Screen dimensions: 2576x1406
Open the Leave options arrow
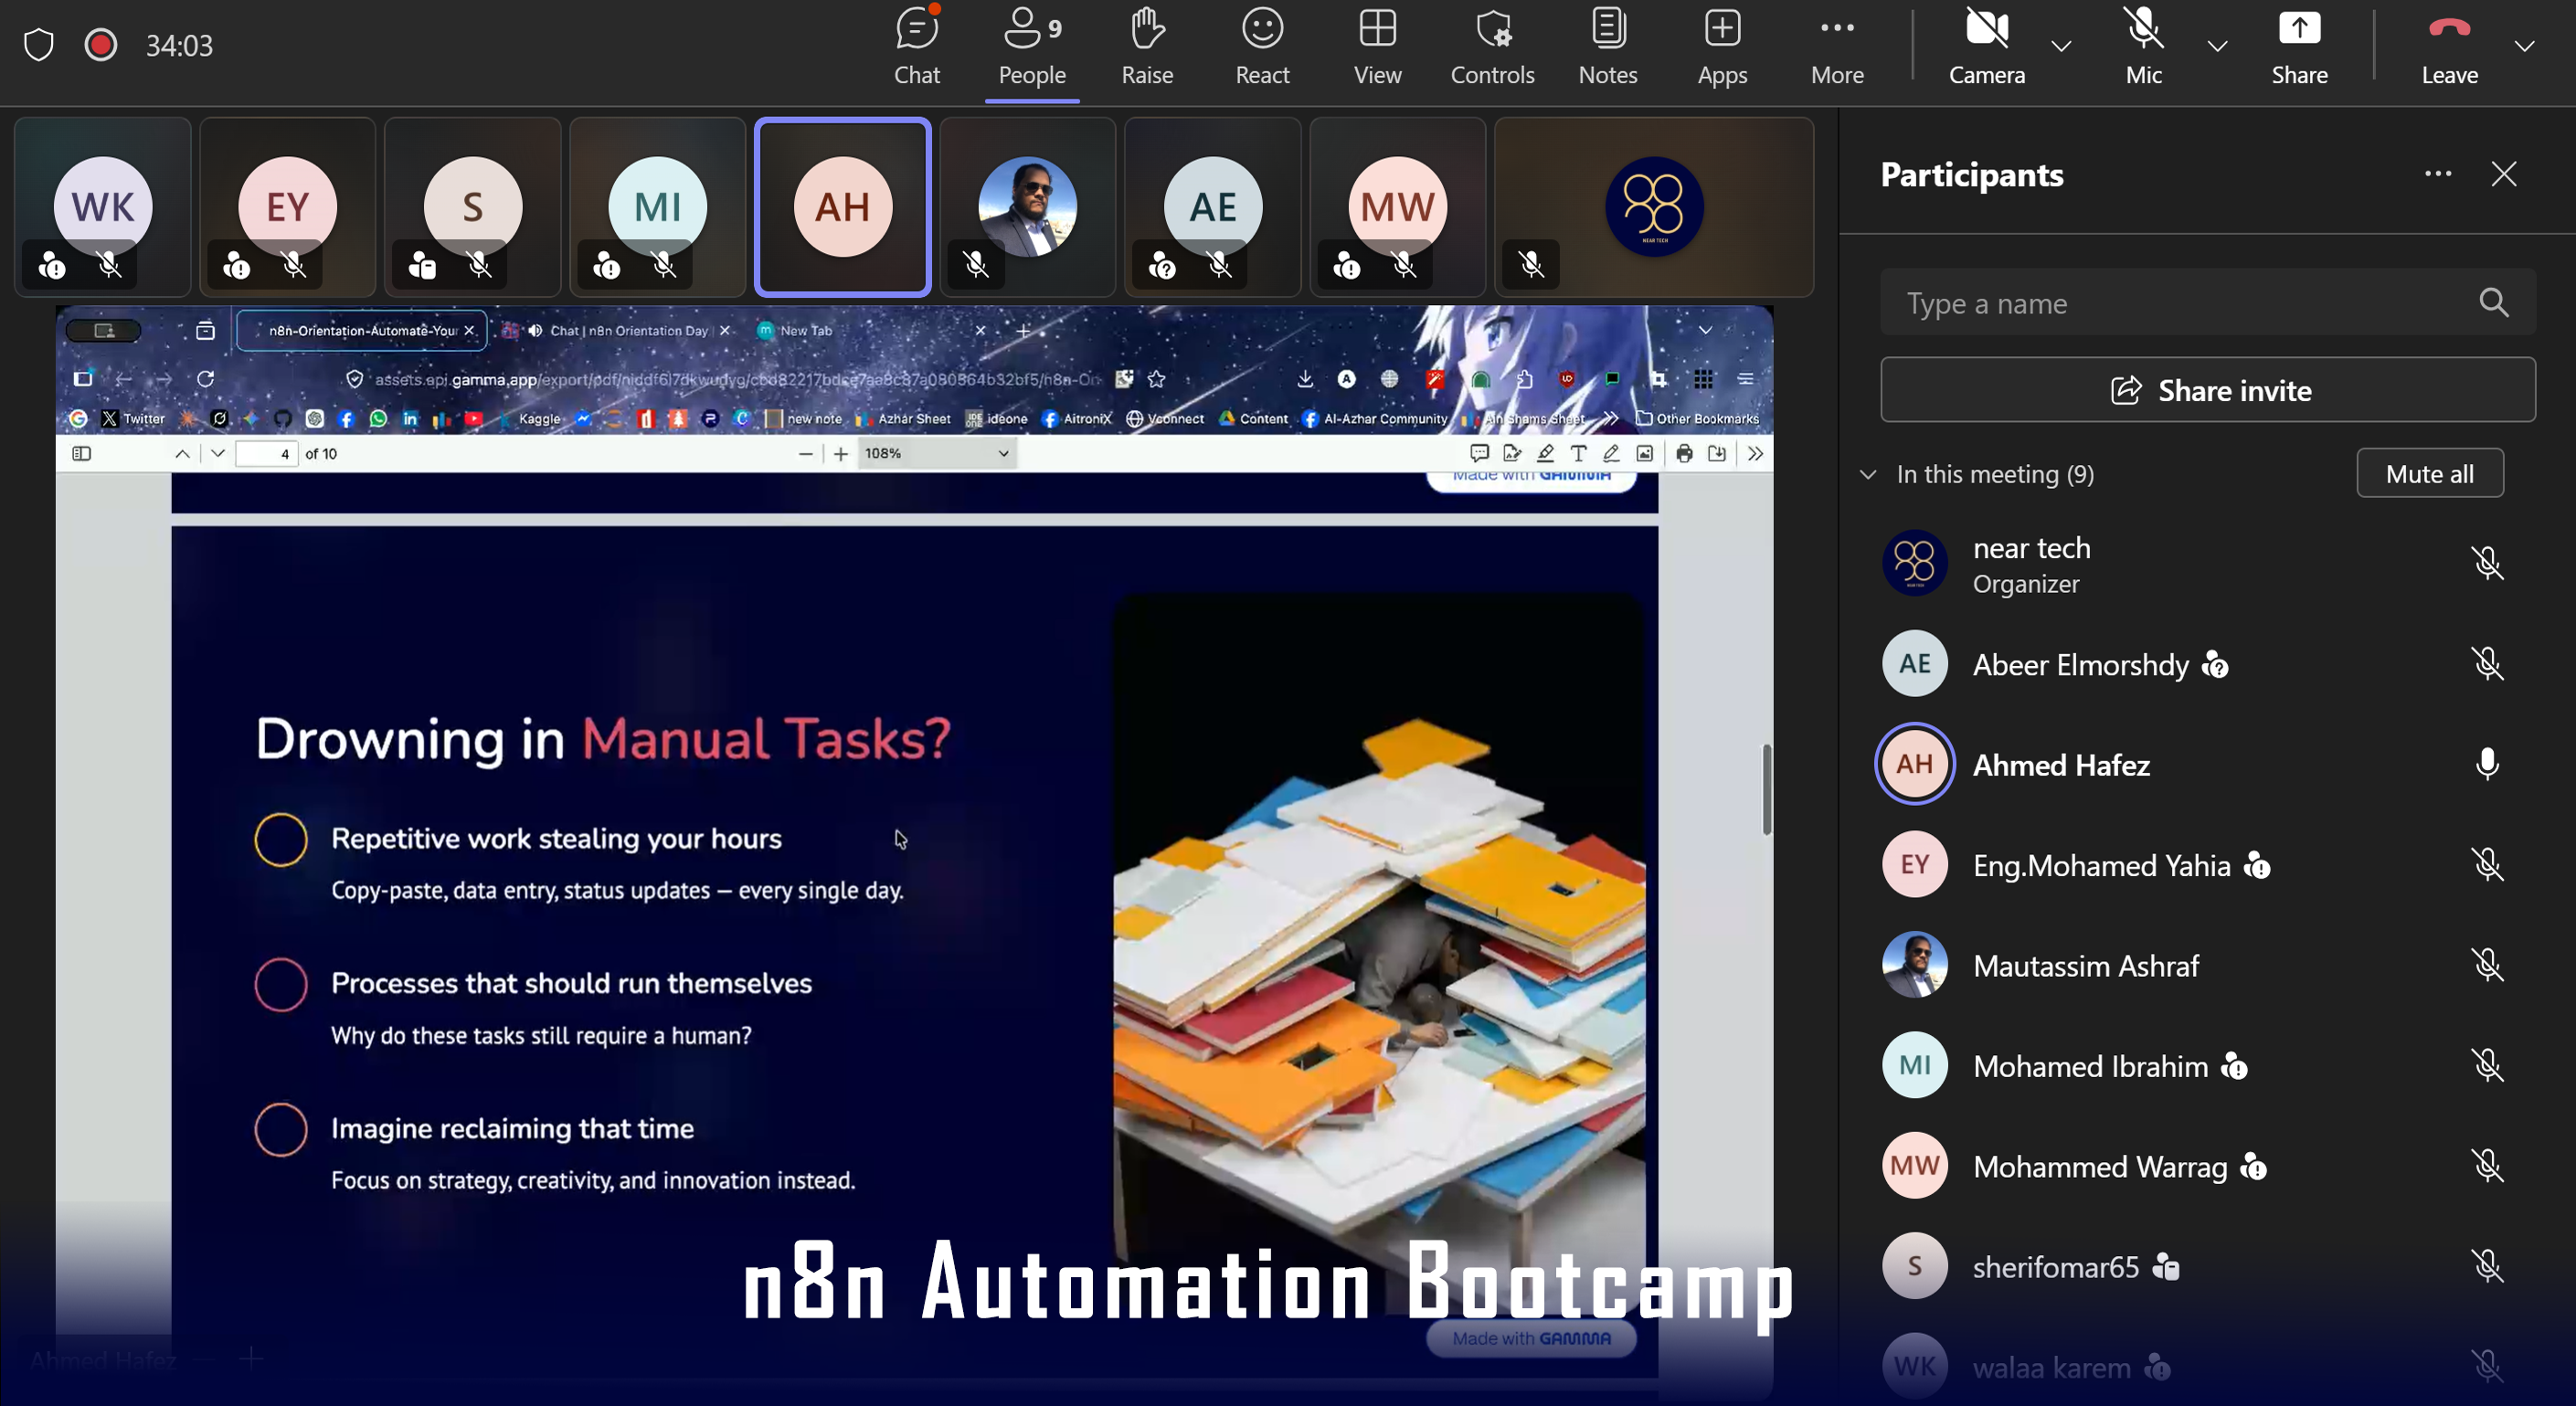[x=2524, y=46]
